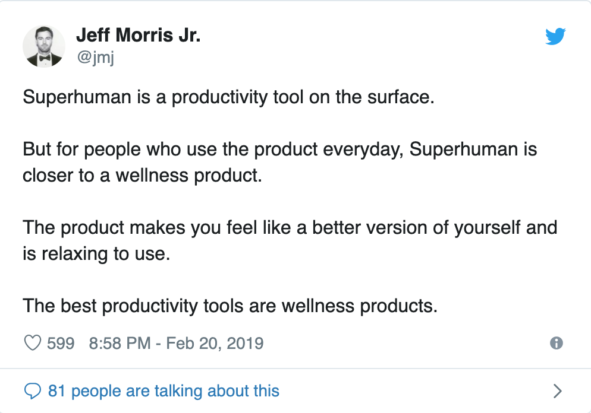Click the speech bubble reply icon
The height and width of the screenshot is (413, 591).
coord(32,391)
